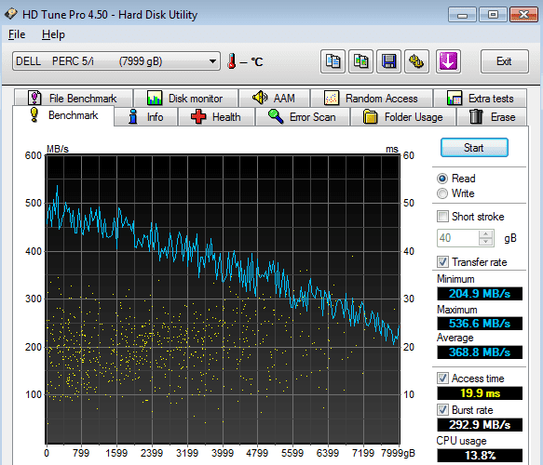Image resolution: width=543 pixels, height=465 pixels.
Task: Switch to the Erase tab
Action: coord(492,117)
